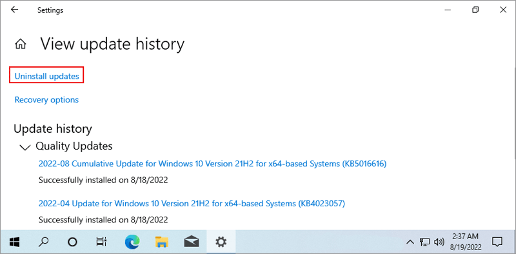Select install status text under KB4023057

[103, 219]
